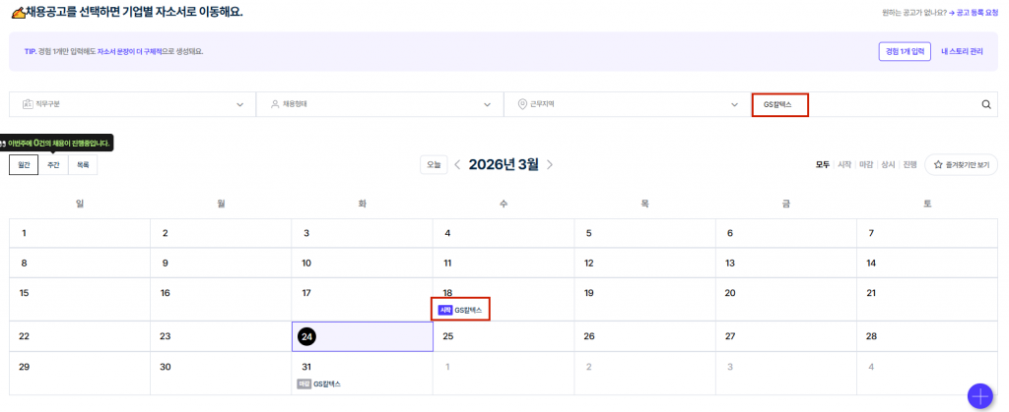The height and width of the screenshot is (412, 1009).
Task: Click the 경험 1개 입력 button
Action: tap(905, 51)
